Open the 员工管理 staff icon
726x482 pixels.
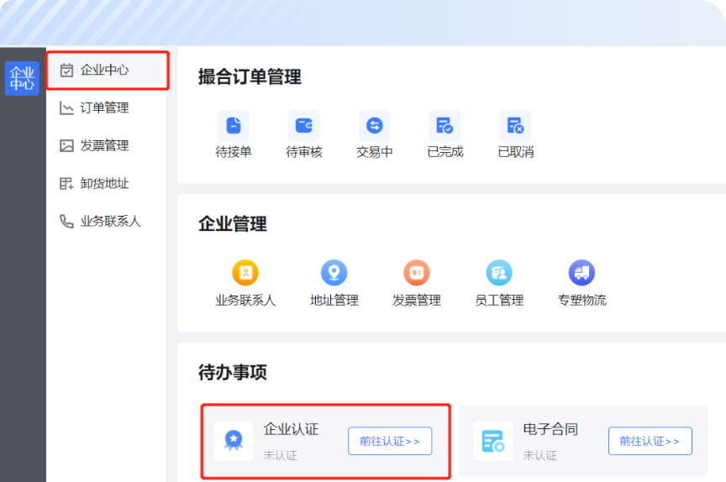pyautogui.click(x=499, y=272)
